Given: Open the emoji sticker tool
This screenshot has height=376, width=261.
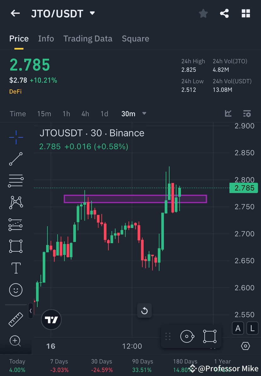Looking at the screenshot, I should [16, 290].
